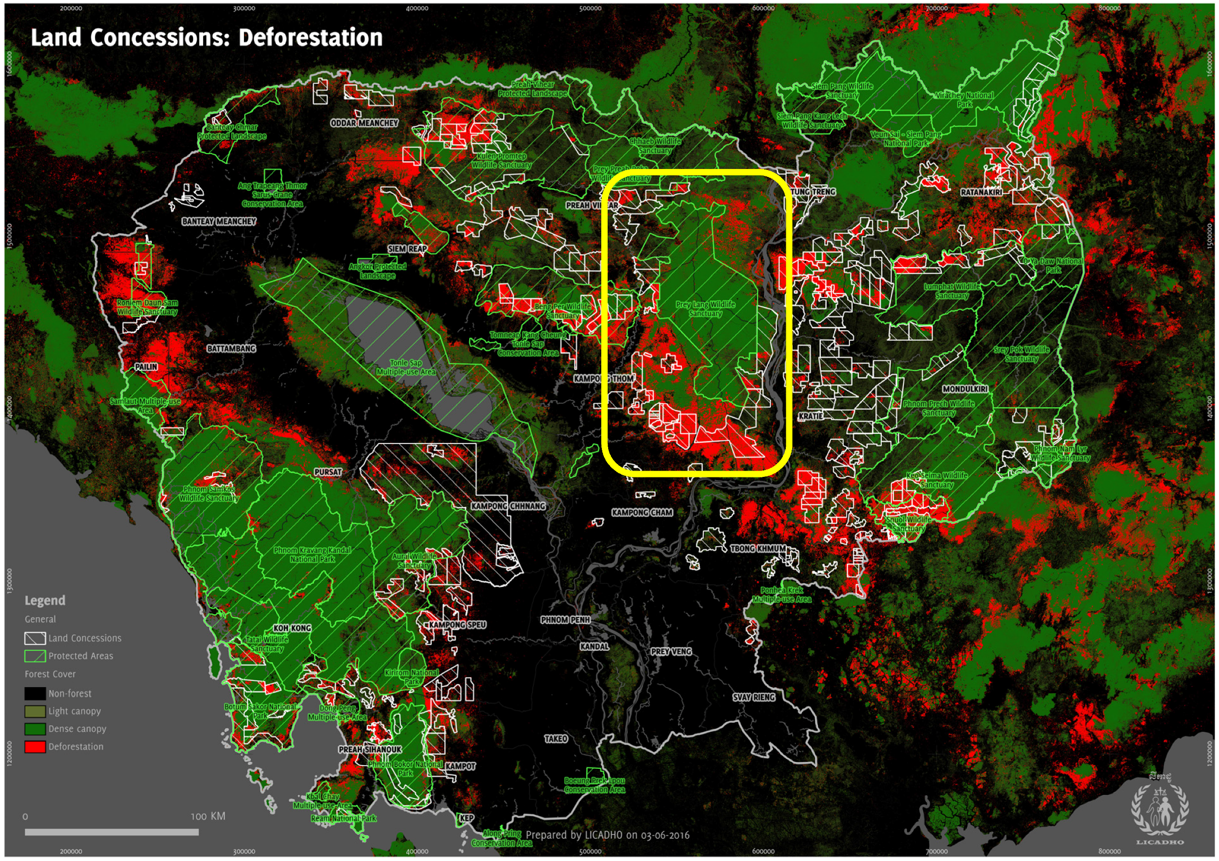Click the Tonle Sap Multiple-use Area label
Viewport: 1219px width, 861px height.
coord(406,367)
